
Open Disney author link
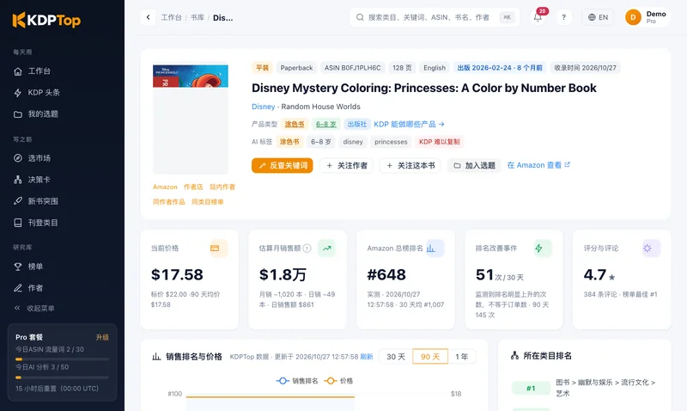click(264, 107)
